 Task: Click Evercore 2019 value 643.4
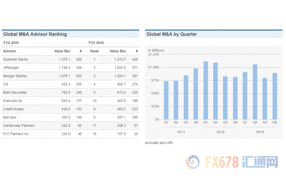66,101
